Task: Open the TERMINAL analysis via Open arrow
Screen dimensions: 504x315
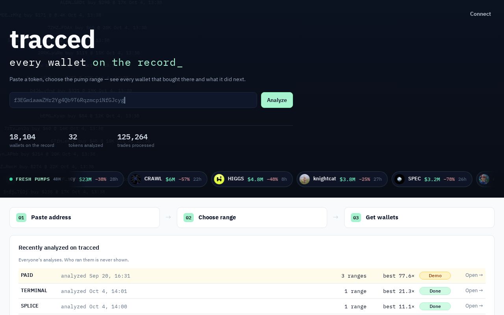Action: click(474, 291)
